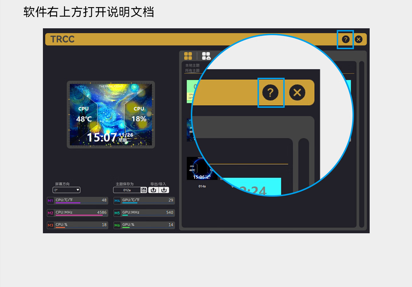Screen dimensions: 412x287
Task: Click the 主题保存为 label
Action: tap(124, 184)
